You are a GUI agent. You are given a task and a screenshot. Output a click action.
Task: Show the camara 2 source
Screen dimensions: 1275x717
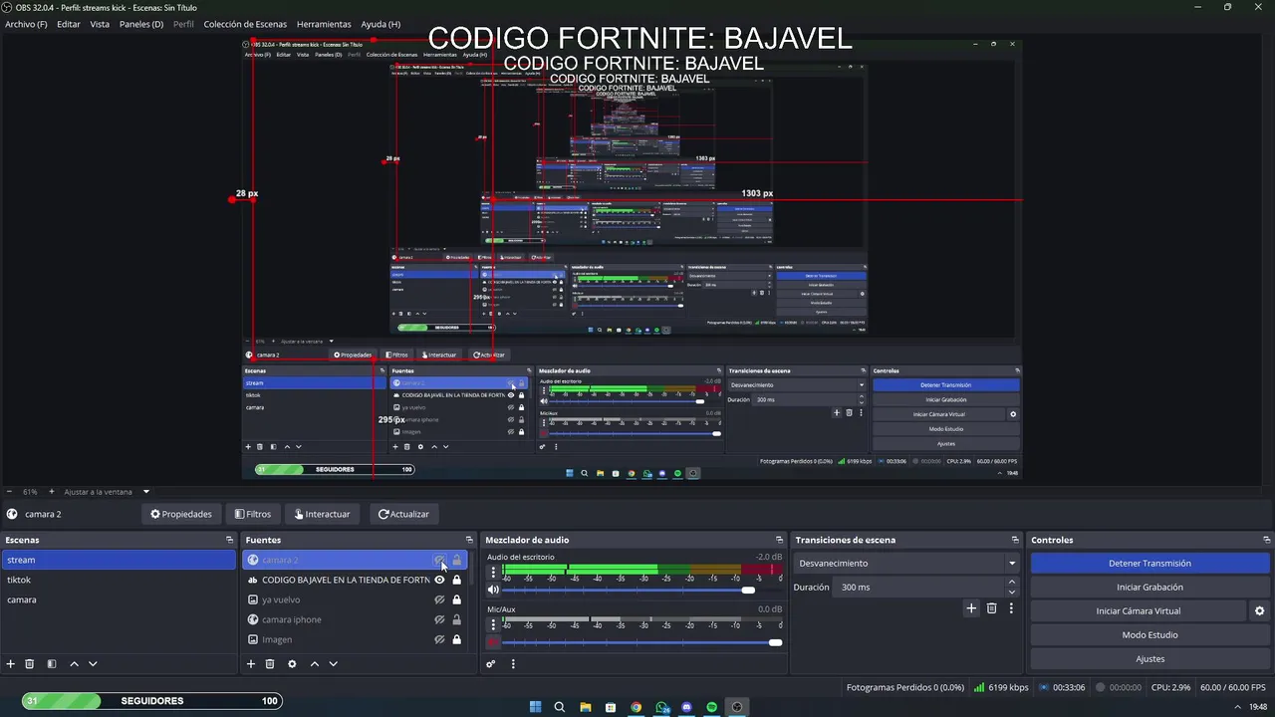coord(439,560)
